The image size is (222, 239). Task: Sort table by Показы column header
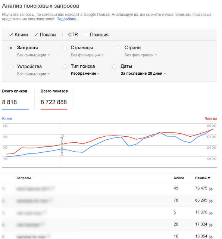[x=203, y=178]
